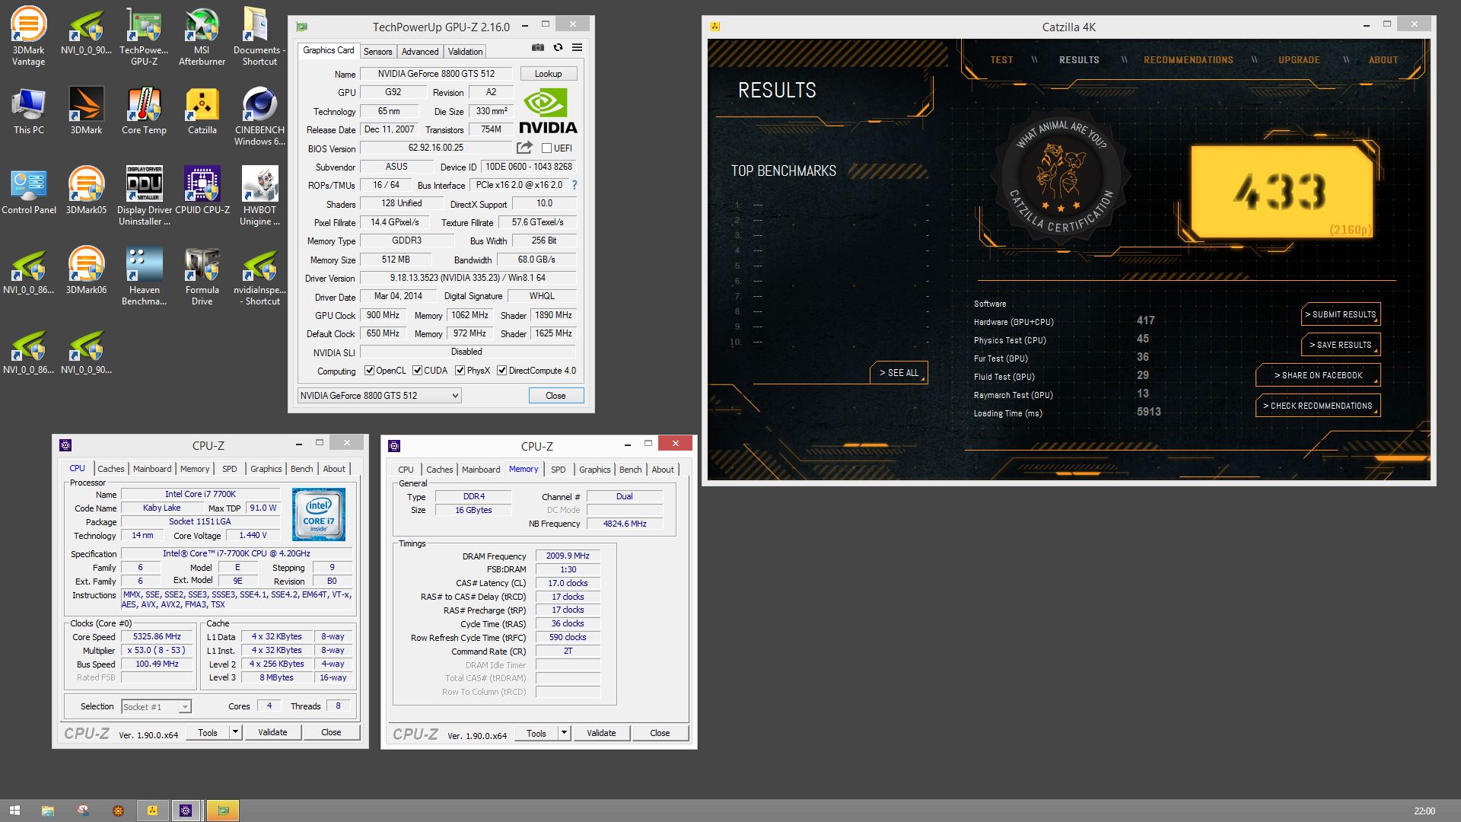This screenshot has width=1461, height=822.
Task: Open the 3DMark Vantage desktop icon
Action: tap(28, 37)
